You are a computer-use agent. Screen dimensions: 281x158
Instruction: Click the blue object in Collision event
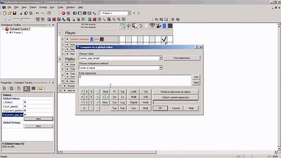click(x=92, y=39)
